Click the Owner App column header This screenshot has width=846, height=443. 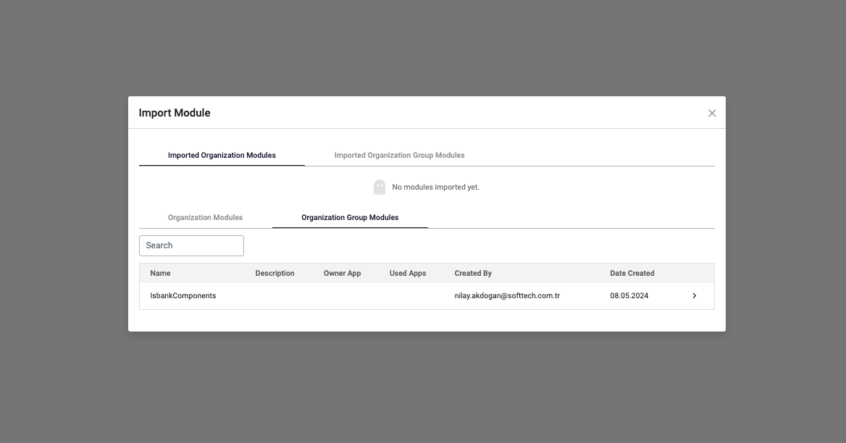point(342,274)
